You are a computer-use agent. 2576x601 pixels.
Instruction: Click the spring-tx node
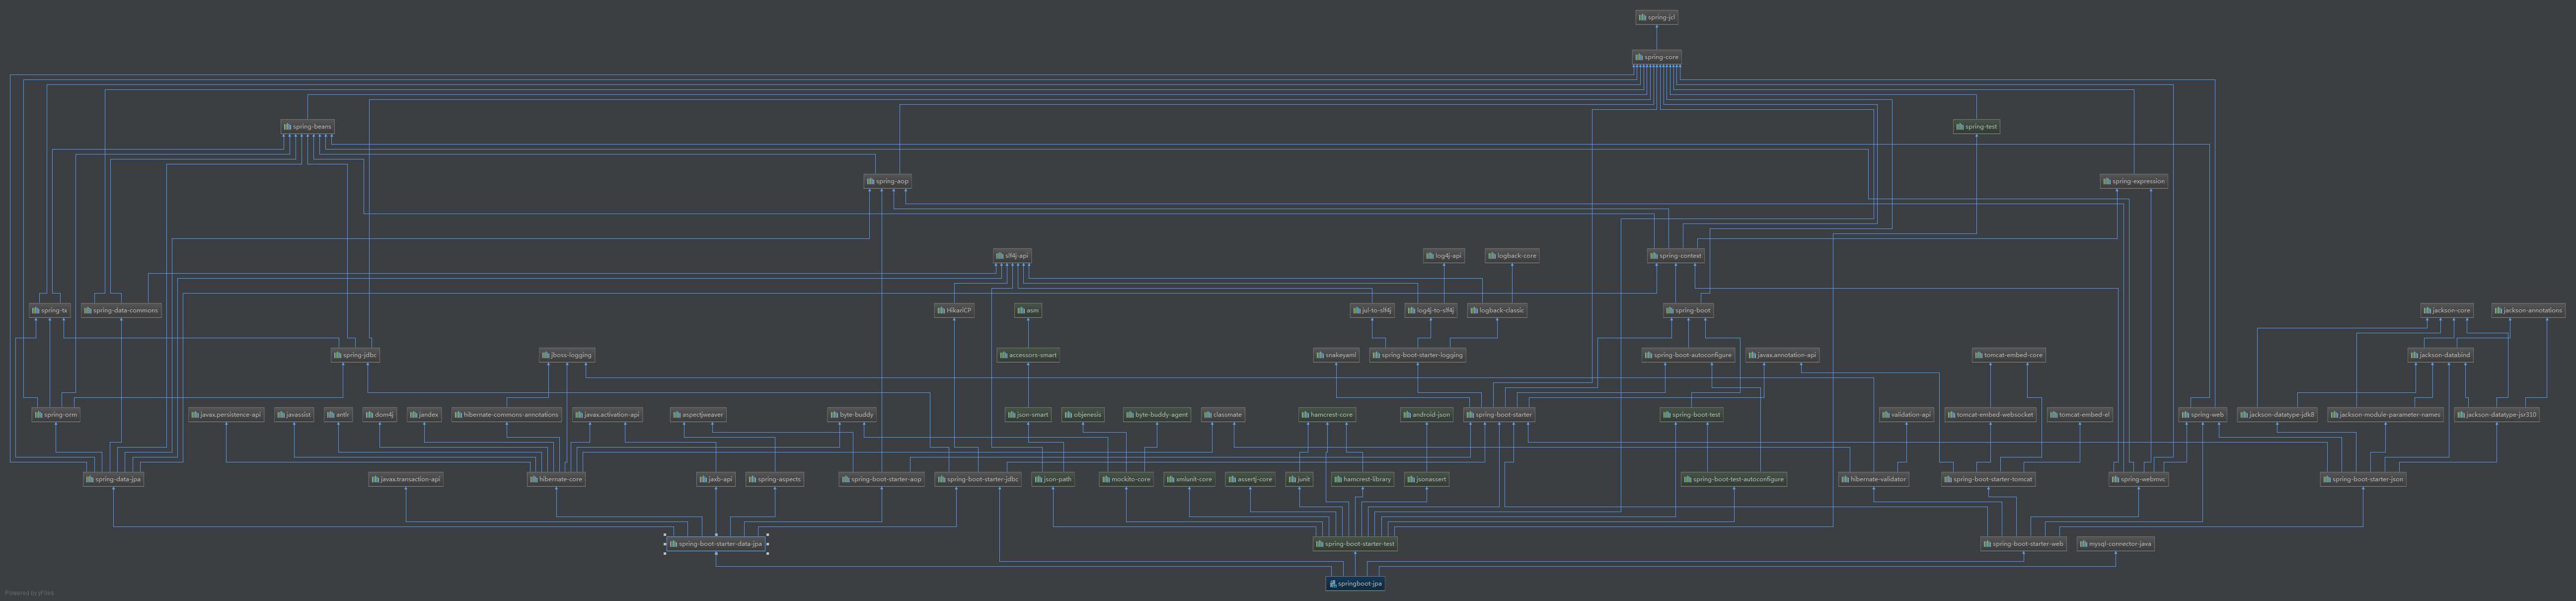coord(50,310)
